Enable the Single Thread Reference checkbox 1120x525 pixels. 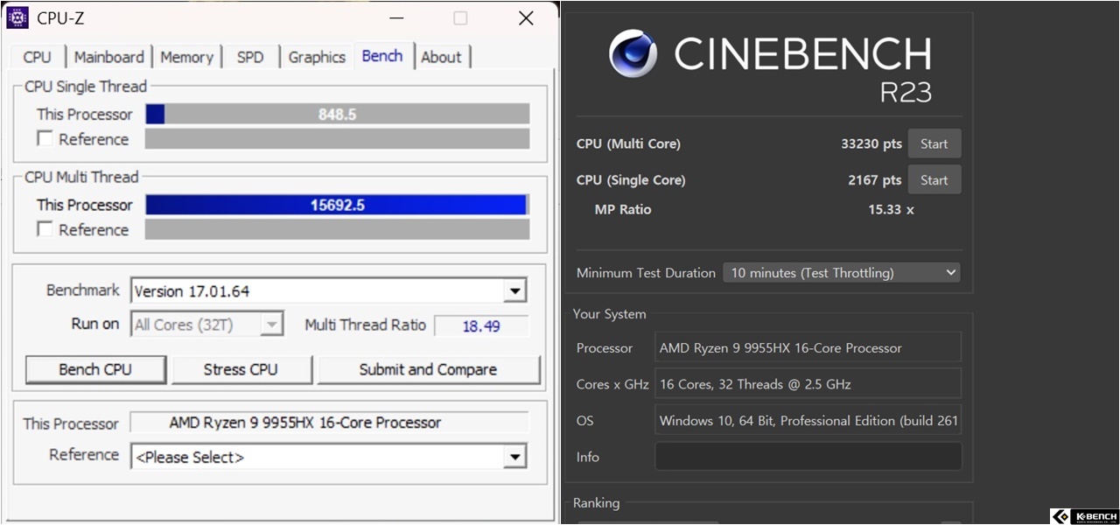point(45,139)
